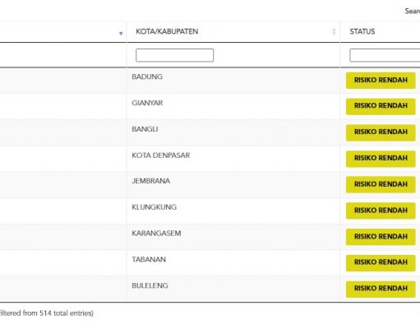This screenshot has width=420, height=329.
Task: Click RISIKO RENDAH badge for KOTA DENPASAR
Action: (x=381, y=159)
